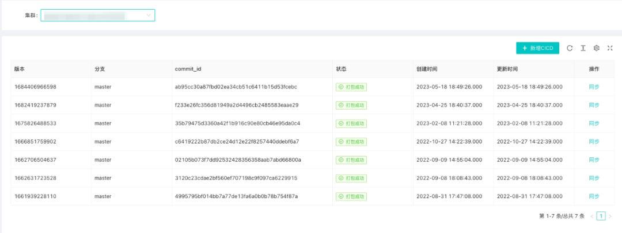Viewport: 622px width, 233px height.
Task: Click commit id starting with 4995795bf014
Action: tap(237, 196)
